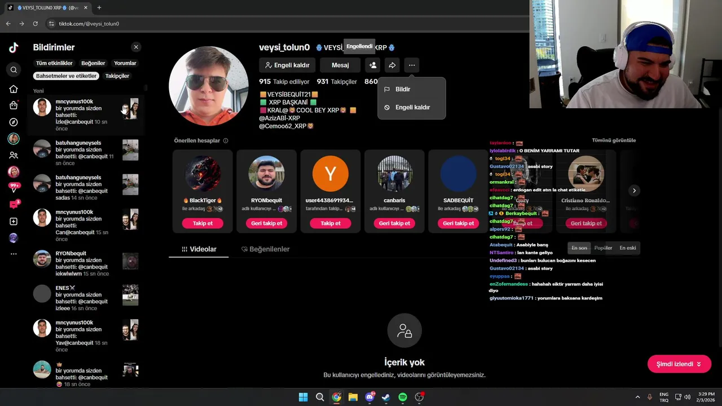Open the RYONbequit mention notification

(x=87, y=263)
